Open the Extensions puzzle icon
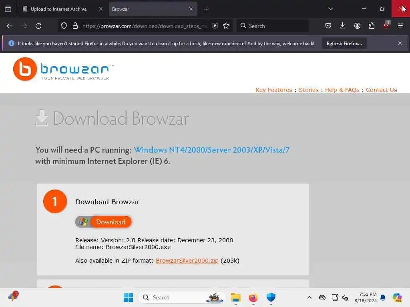 pyautogui.click(x=372, y=26)
